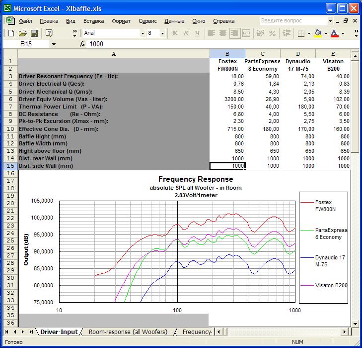Viewport: 362px width, 348px height.
Task: Expand formatting toolbar options chevron
Action: (356, 33)
